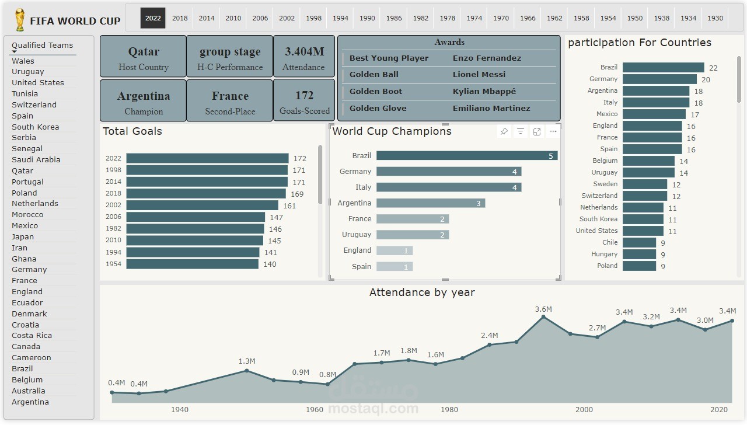Click the participation chart scrollbar

point(739,80)
